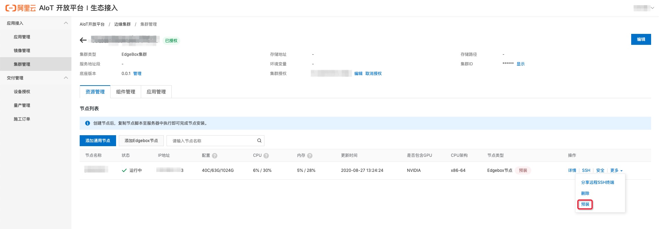Click the update time 2020-08-27 13:24:24
659x229 pixels.
pos(362,170)
